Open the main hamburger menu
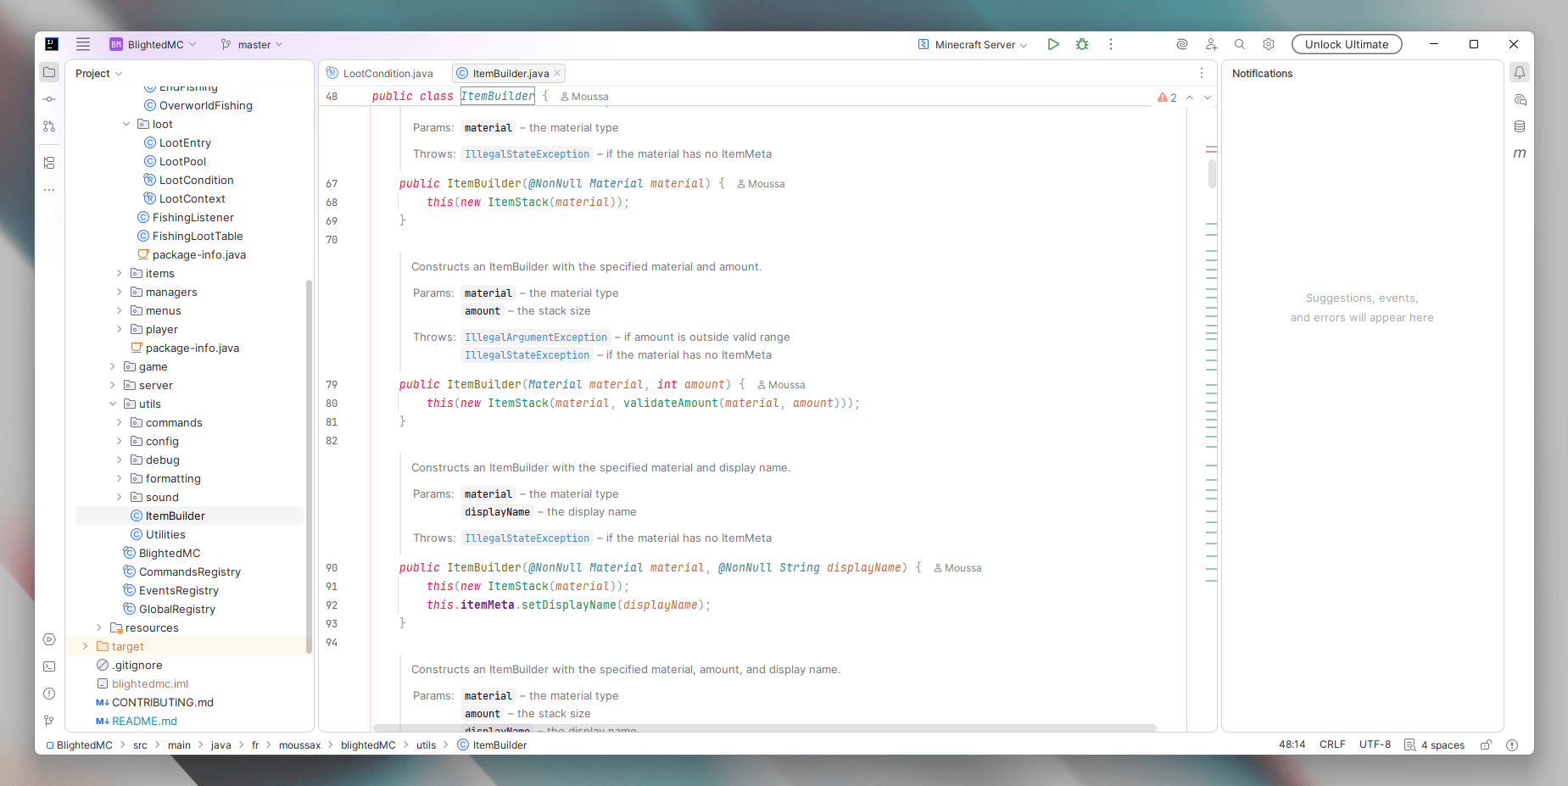 [x=82, y=44]
